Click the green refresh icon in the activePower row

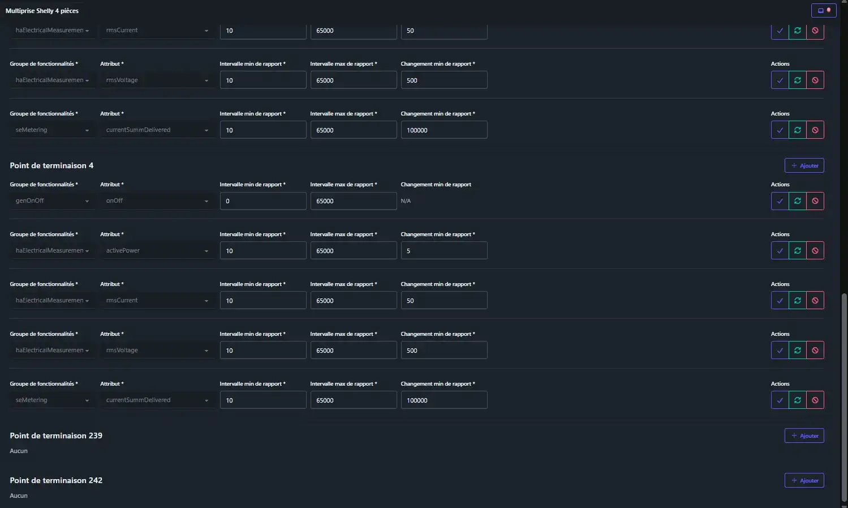tap(797, 251)
